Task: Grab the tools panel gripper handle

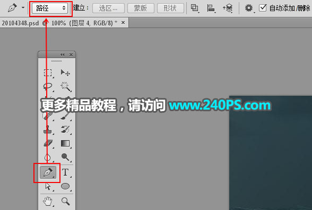Action: pyautogui.click(x=56, y=61)
